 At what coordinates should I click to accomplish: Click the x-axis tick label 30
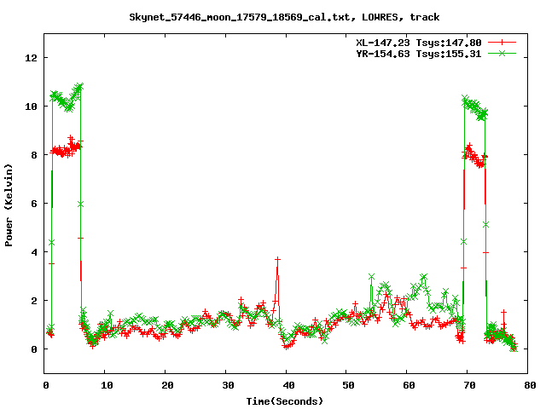228,385
